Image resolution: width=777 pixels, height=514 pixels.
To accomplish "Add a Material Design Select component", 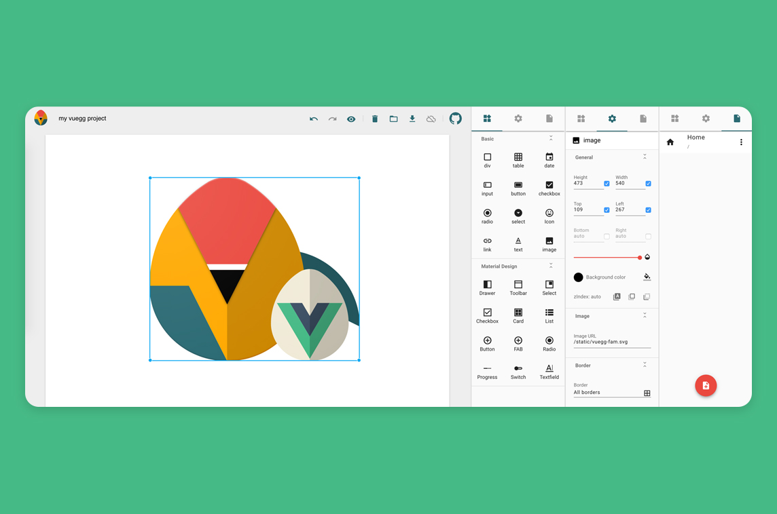I will (x=549, y=288).
